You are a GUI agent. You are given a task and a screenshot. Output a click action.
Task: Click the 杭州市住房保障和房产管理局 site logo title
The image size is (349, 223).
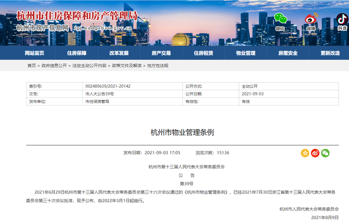click(77, 15)
